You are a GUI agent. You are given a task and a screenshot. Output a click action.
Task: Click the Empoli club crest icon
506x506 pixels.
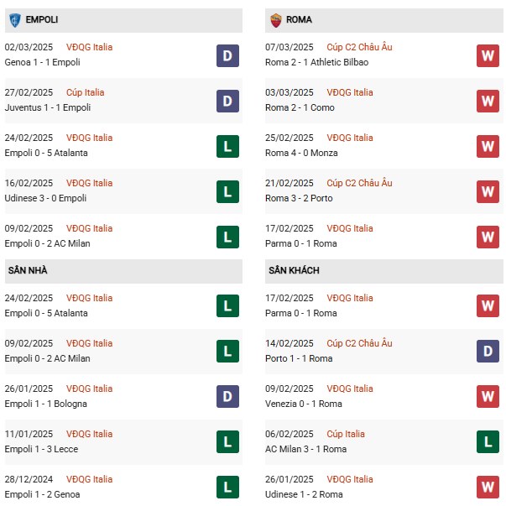point(15,19)
